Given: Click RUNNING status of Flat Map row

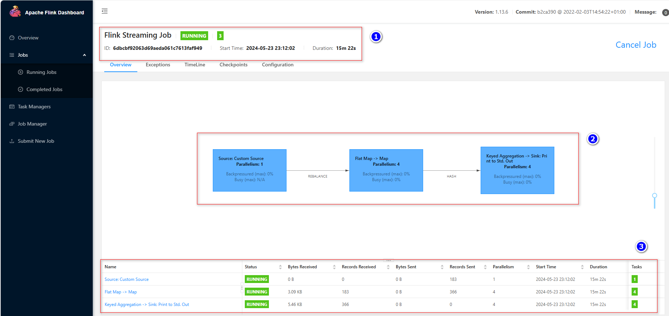Looking at the screenshot, I should tap(257, 292).
